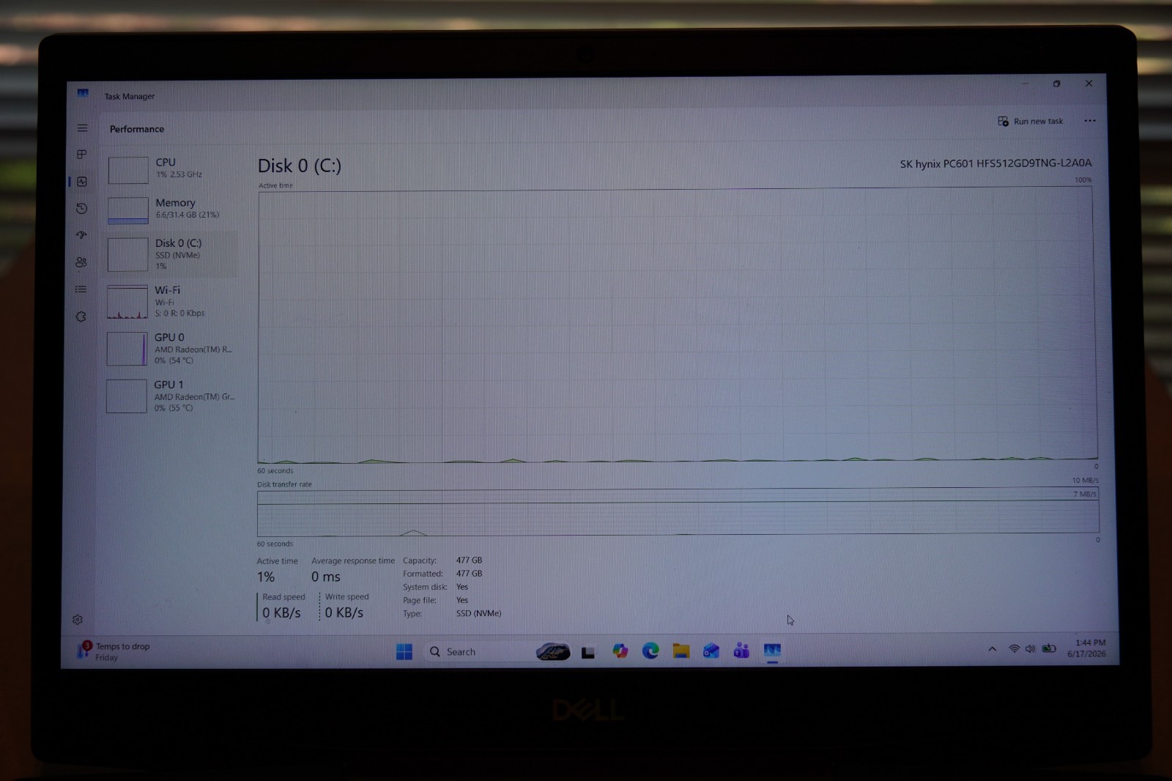
Task: Click the battery tray icon
Action: tap(1049, 648)
